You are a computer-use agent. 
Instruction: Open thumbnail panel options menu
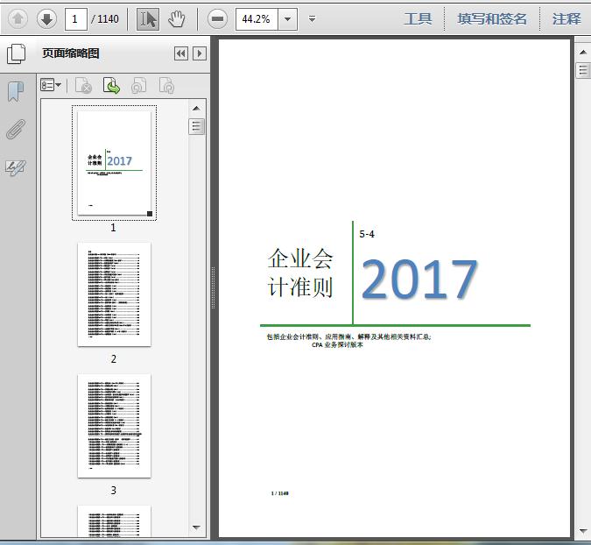(x=51, y=85)
